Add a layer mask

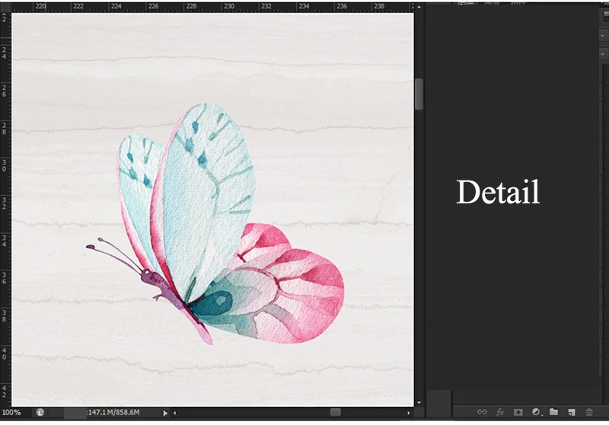click(518, 412)
